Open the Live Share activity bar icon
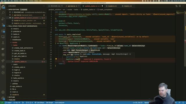Viewport: 186px width, 104px height. tap(3, 61)
